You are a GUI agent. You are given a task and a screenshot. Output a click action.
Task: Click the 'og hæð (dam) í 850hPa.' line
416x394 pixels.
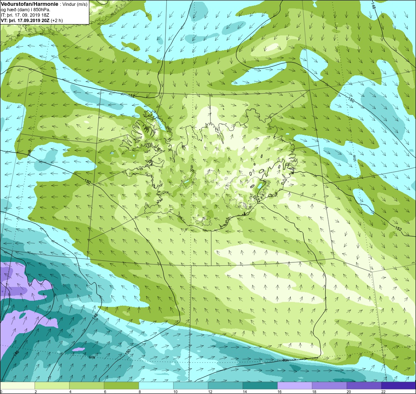coord(26,10)
